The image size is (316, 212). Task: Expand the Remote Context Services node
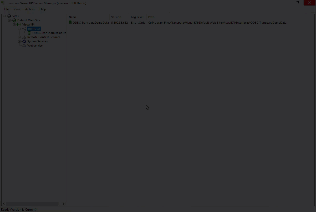tap(19, 37)
